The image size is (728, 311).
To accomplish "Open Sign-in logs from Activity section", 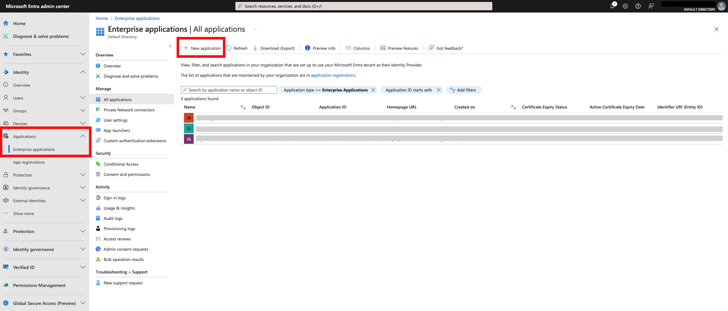I will [x=114, y=198].
